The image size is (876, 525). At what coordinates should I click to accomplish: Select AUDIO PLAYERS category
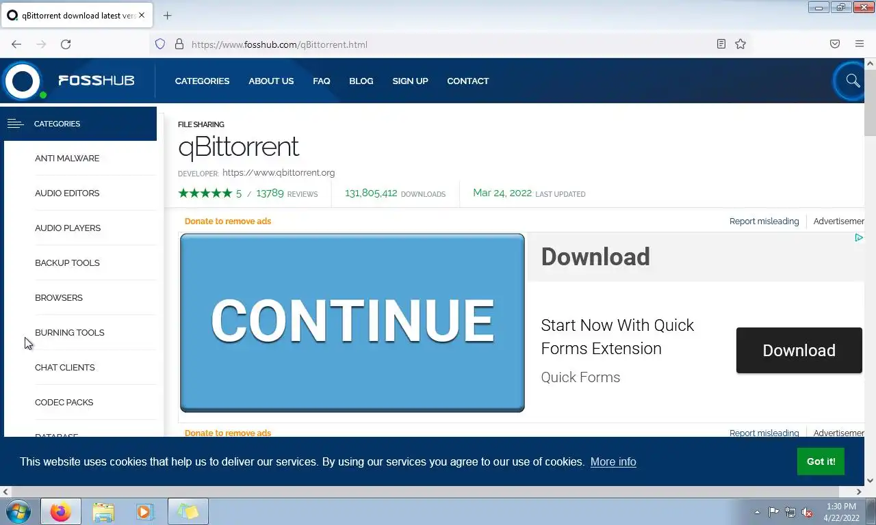68,228
